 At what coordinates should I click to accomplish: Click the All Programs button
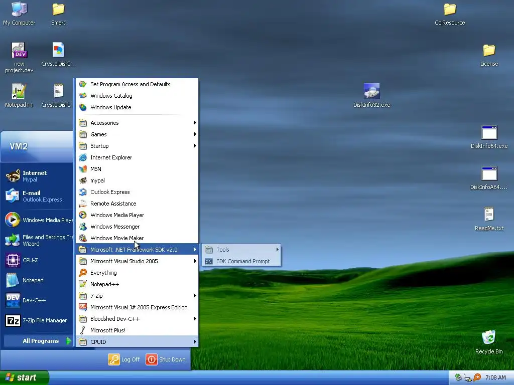[37, 341]
